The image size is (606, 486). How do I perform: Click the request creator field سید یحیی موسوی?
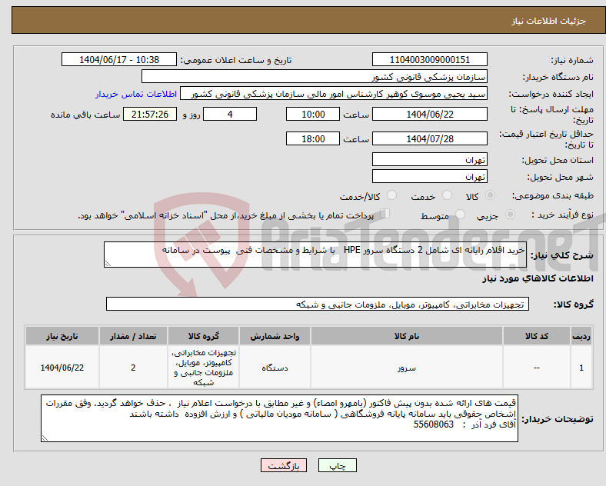tap(334, 94)
